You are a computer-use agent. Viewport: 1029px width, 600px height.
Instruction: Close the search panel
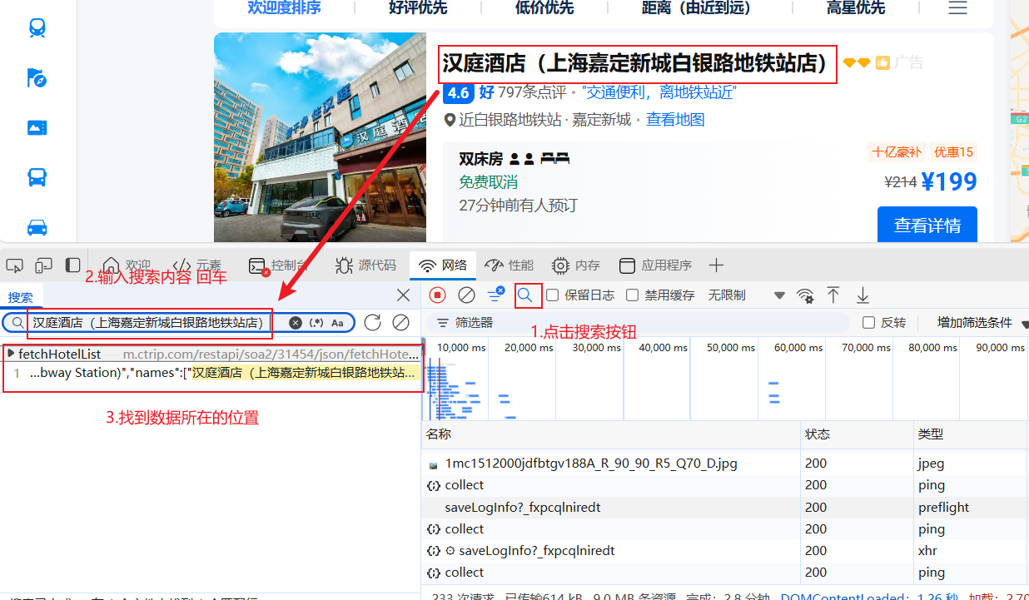click(x=403, y=295)
